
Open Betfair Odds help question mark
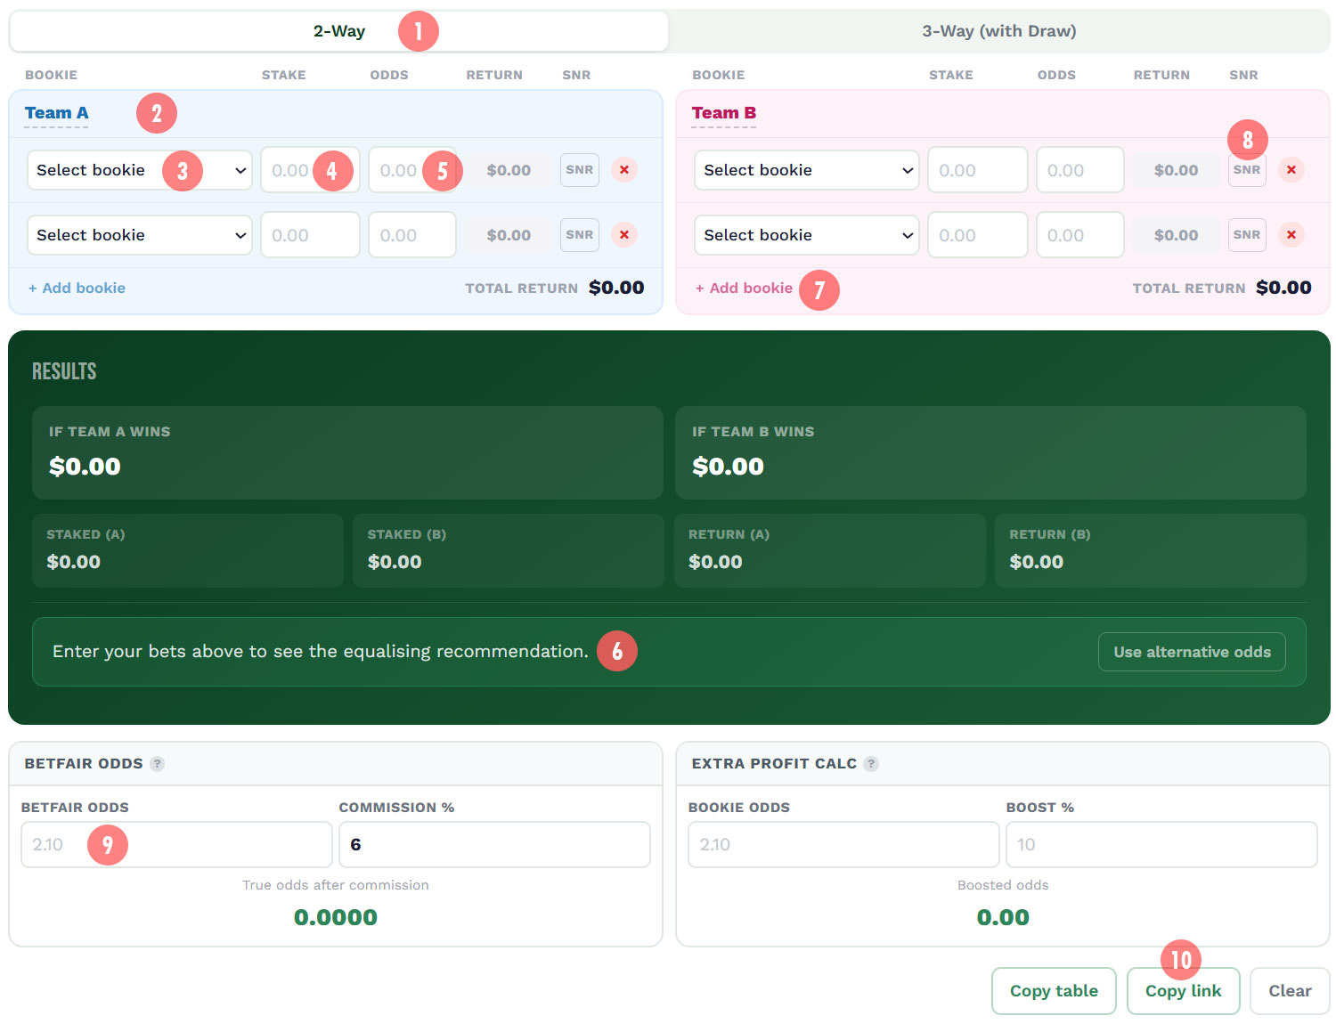[x=158, y=764]
